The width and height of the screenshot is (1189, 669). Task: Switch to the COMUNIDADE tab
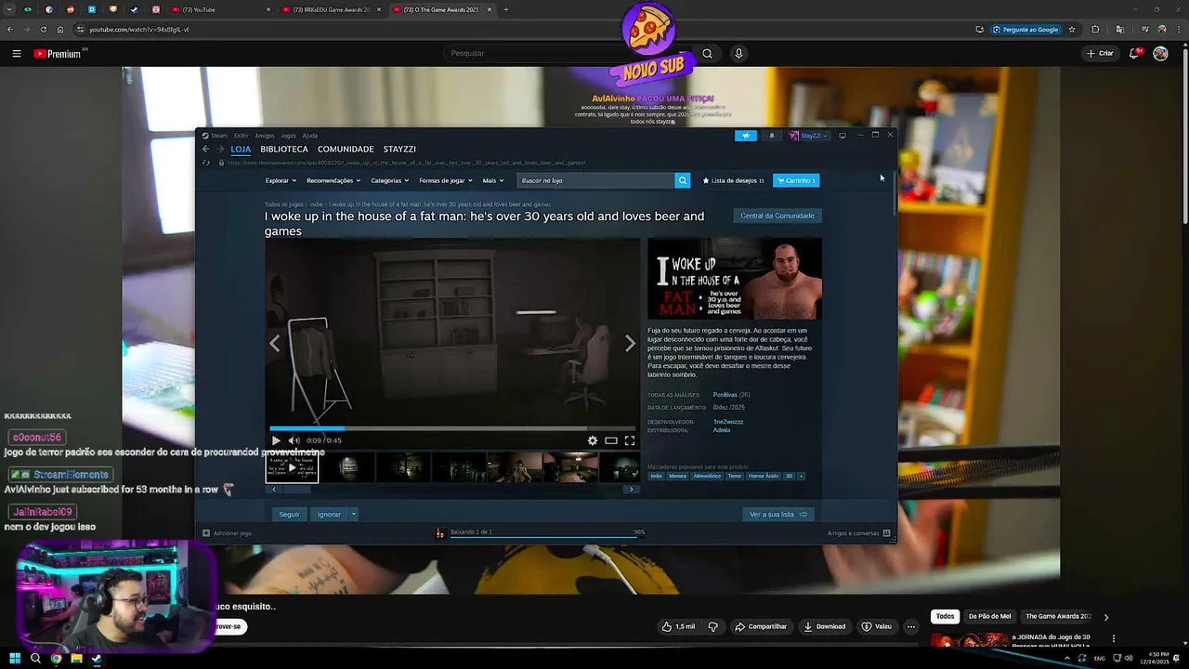pos(346,149)
